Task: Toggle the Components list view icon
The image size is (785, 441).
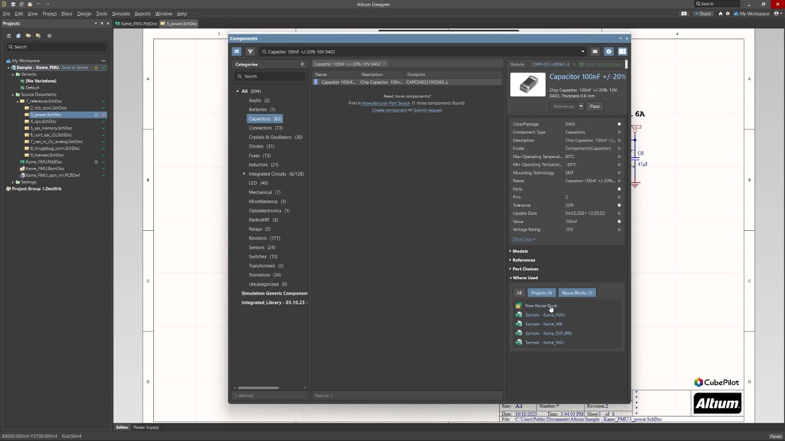Action: (x=236, y=51)
